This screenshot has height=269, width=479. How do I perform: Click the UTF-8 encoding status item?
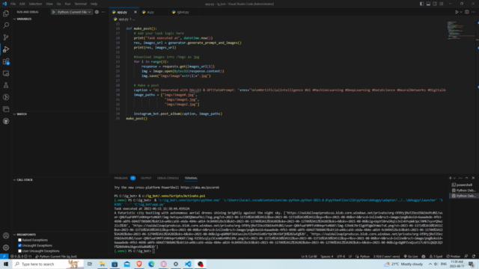(x=341, y=256)
